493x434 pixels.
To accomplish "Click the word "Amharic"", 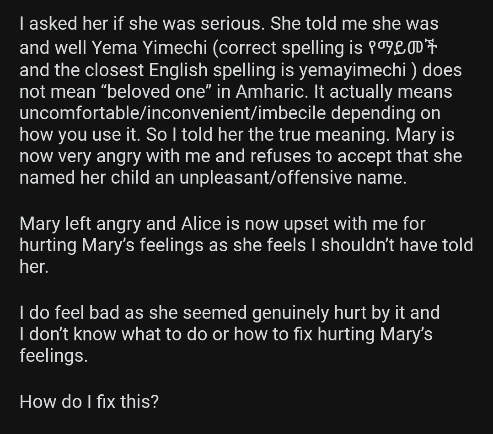I will click(269, 91).
